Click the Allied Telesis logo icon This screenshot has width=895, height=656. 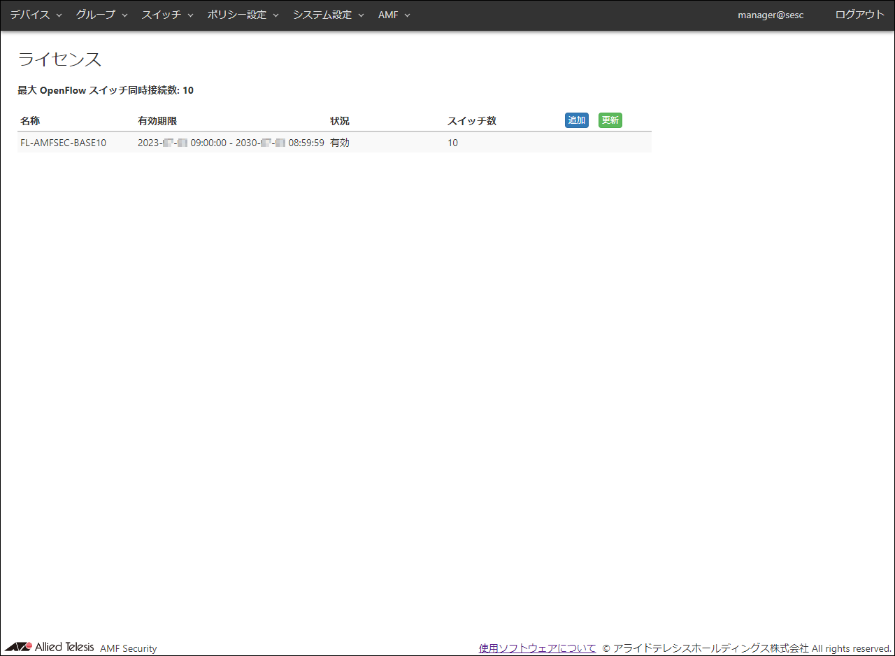(21, 647)
